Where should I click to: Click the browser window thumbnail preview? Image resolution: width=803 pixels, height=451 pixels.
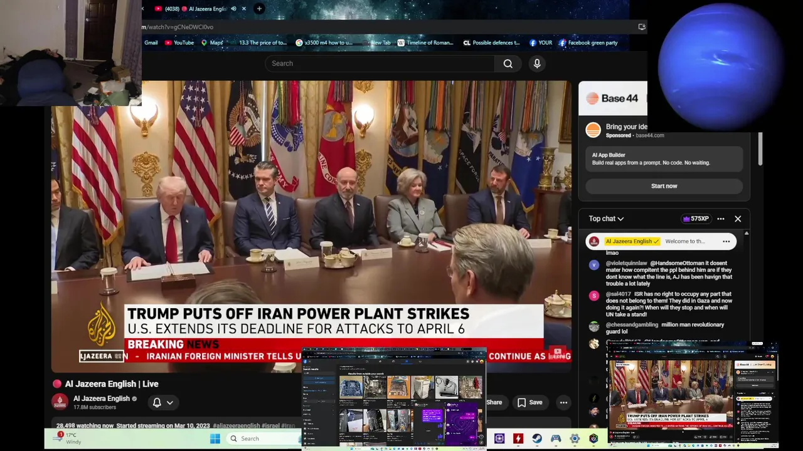click(693, 395)
